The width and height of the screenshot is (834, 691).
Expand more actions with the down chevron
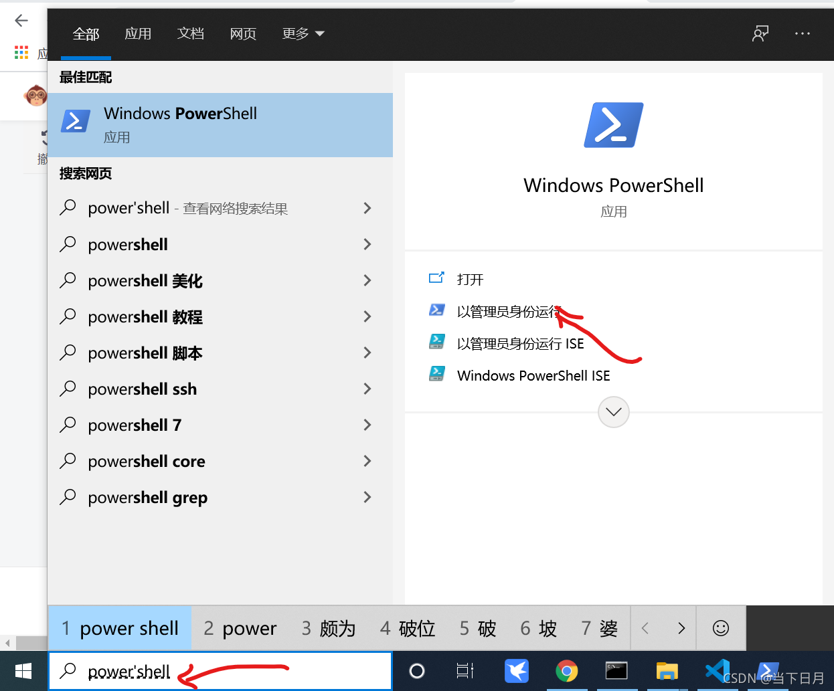[613, 412]
